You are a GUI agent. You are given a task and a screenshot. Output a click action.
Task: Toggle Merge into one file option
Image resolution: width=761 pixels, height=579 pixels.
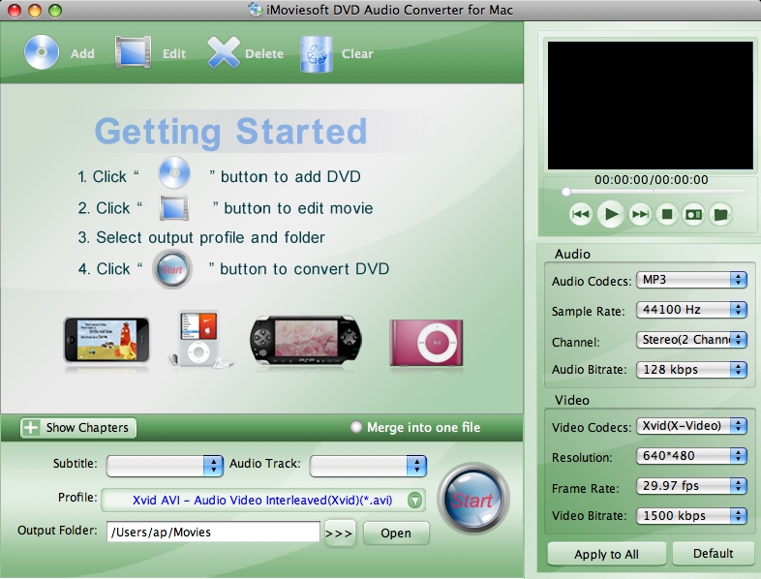(x=357, y=427)
